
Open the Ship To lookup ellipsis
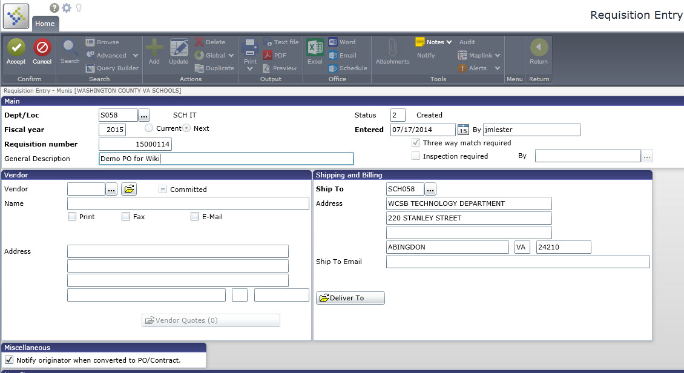click(x=430, y=189)
